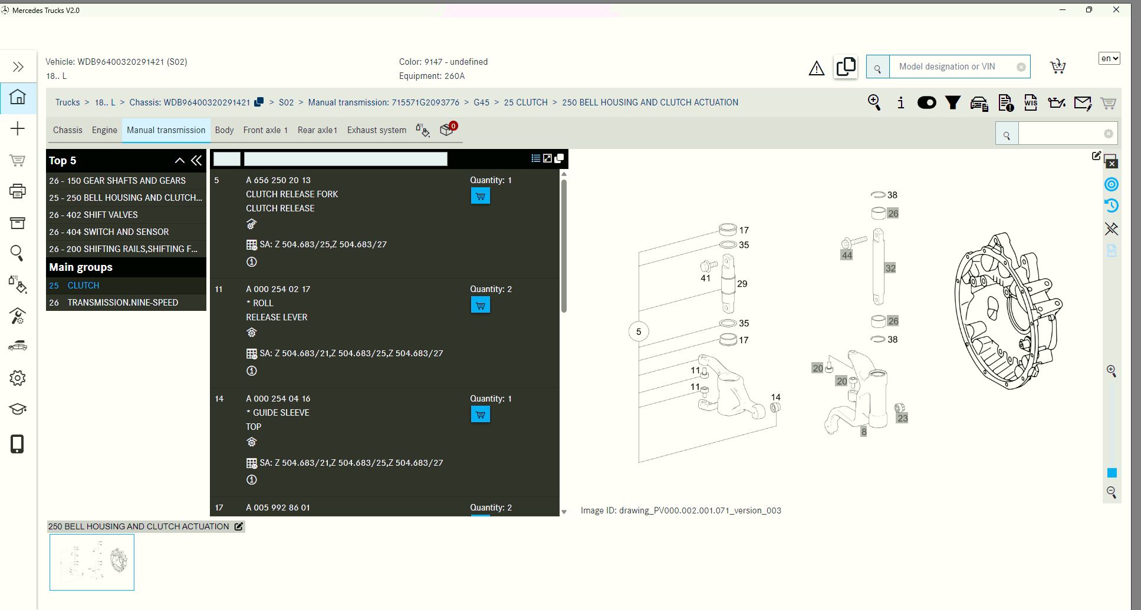
Task: Toggle fullscreen view of the parts list
Action: click(547, 158)
